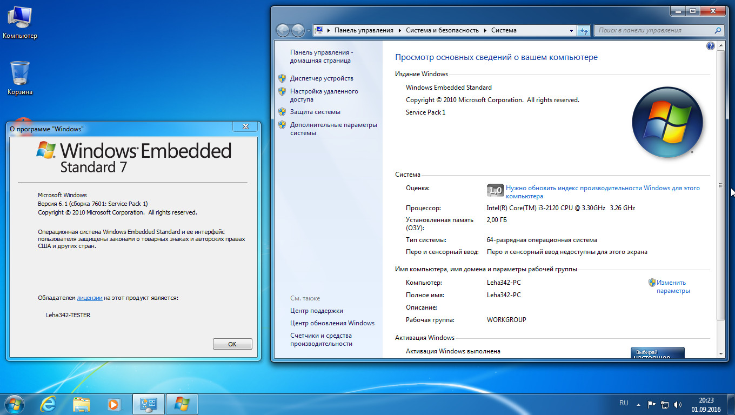Click the System window vertical scrollbar thumb
Viewport: 735px width, 415px height.
pyautogui.click(x=720, y=185)
